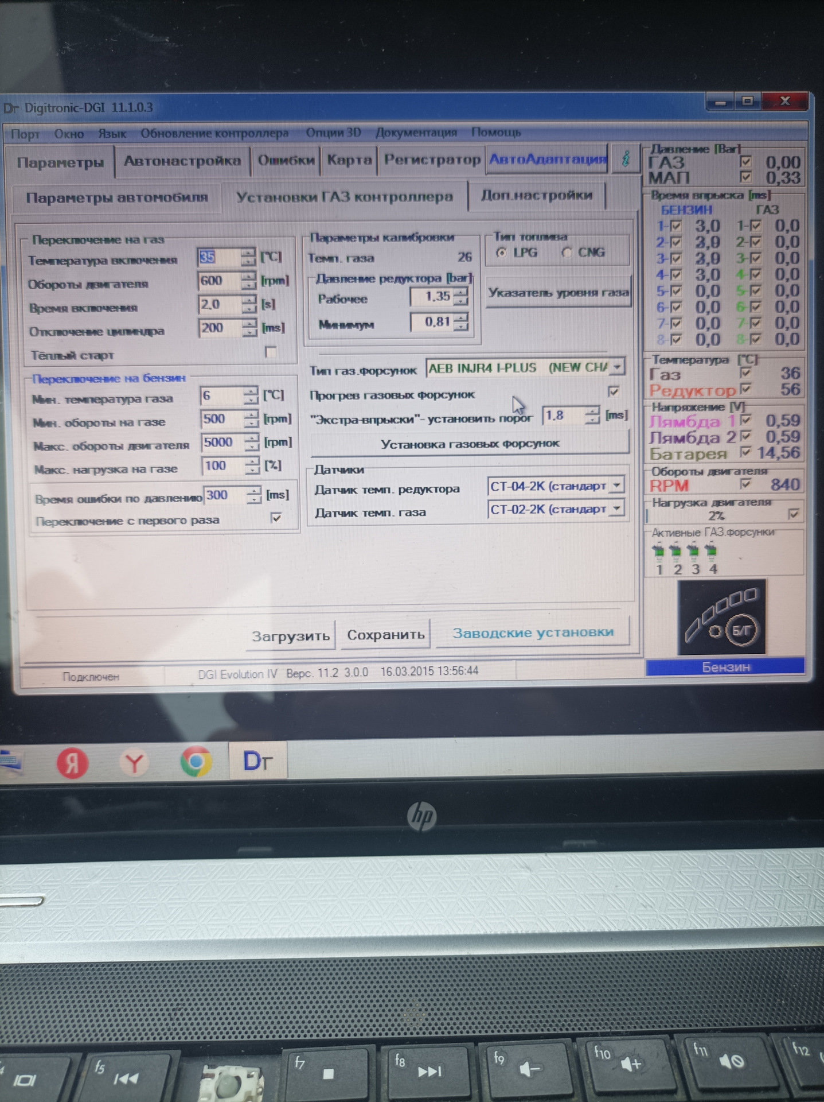Open the Опции 3D menu
Viewport: 824px width, 1102px height.
tap(333, 133)
